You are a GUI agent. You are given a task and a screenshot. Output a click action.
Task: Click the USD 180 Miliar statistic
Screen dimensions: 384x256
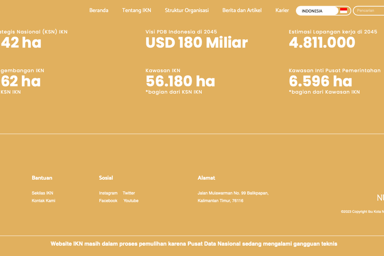196,43
